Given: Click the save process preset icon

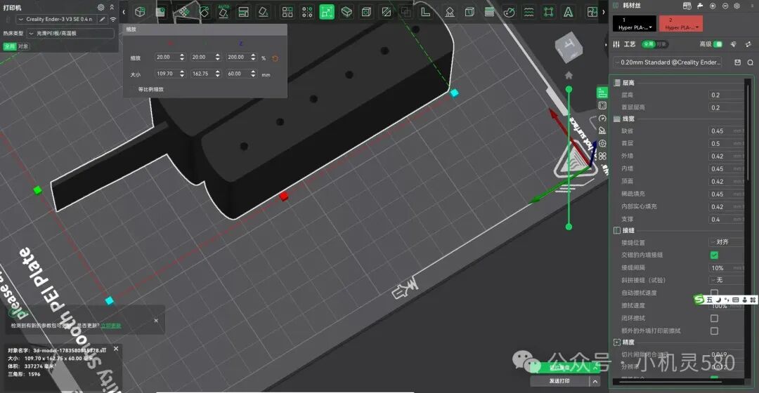Looking at the screenshot, I should coord(738,62).
